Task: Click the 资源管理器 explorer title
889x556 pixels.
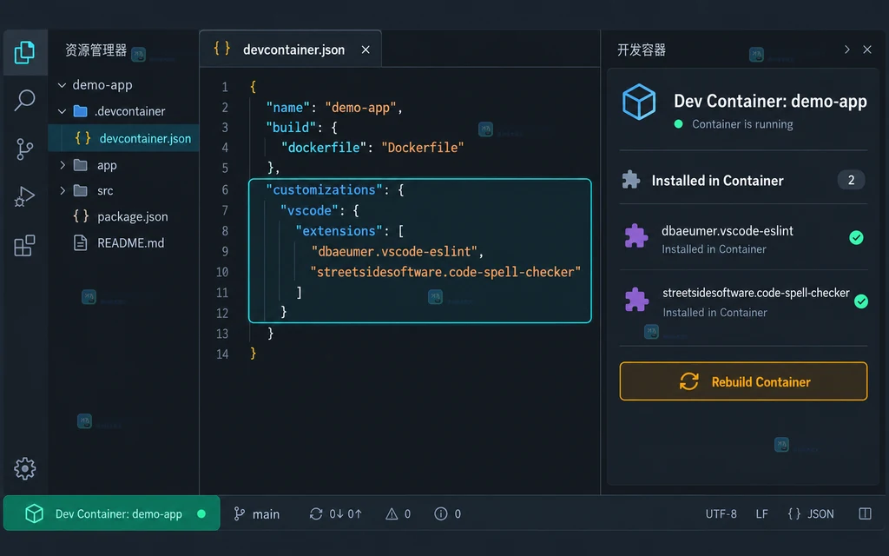Action: click(95, 50)
